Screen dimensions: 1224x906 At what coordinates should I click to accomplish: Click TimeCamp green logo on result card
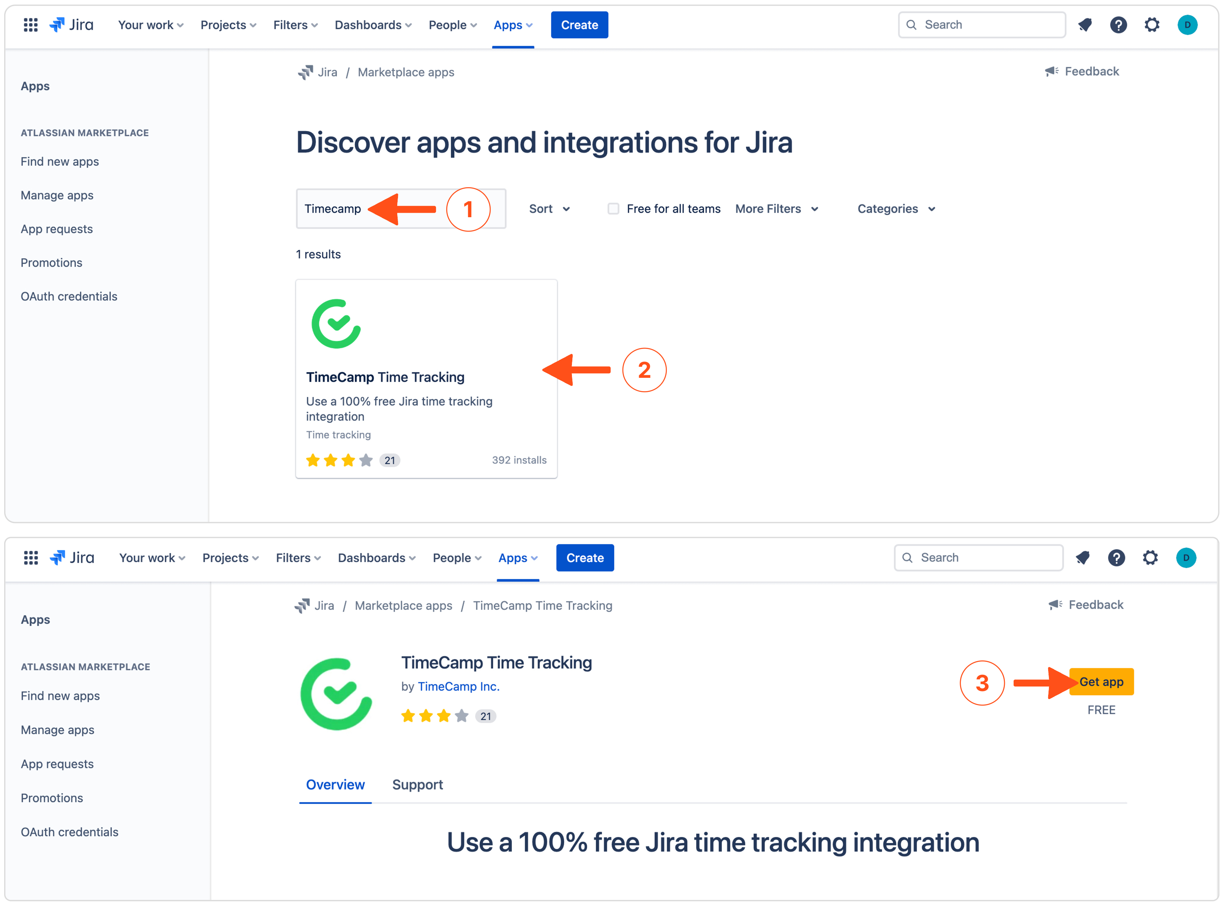(x=336, y=324)
